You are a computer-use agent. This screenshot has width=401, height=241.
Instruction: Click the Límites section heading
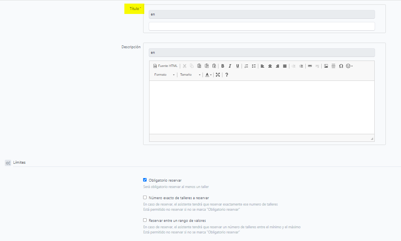pos(20,163)
